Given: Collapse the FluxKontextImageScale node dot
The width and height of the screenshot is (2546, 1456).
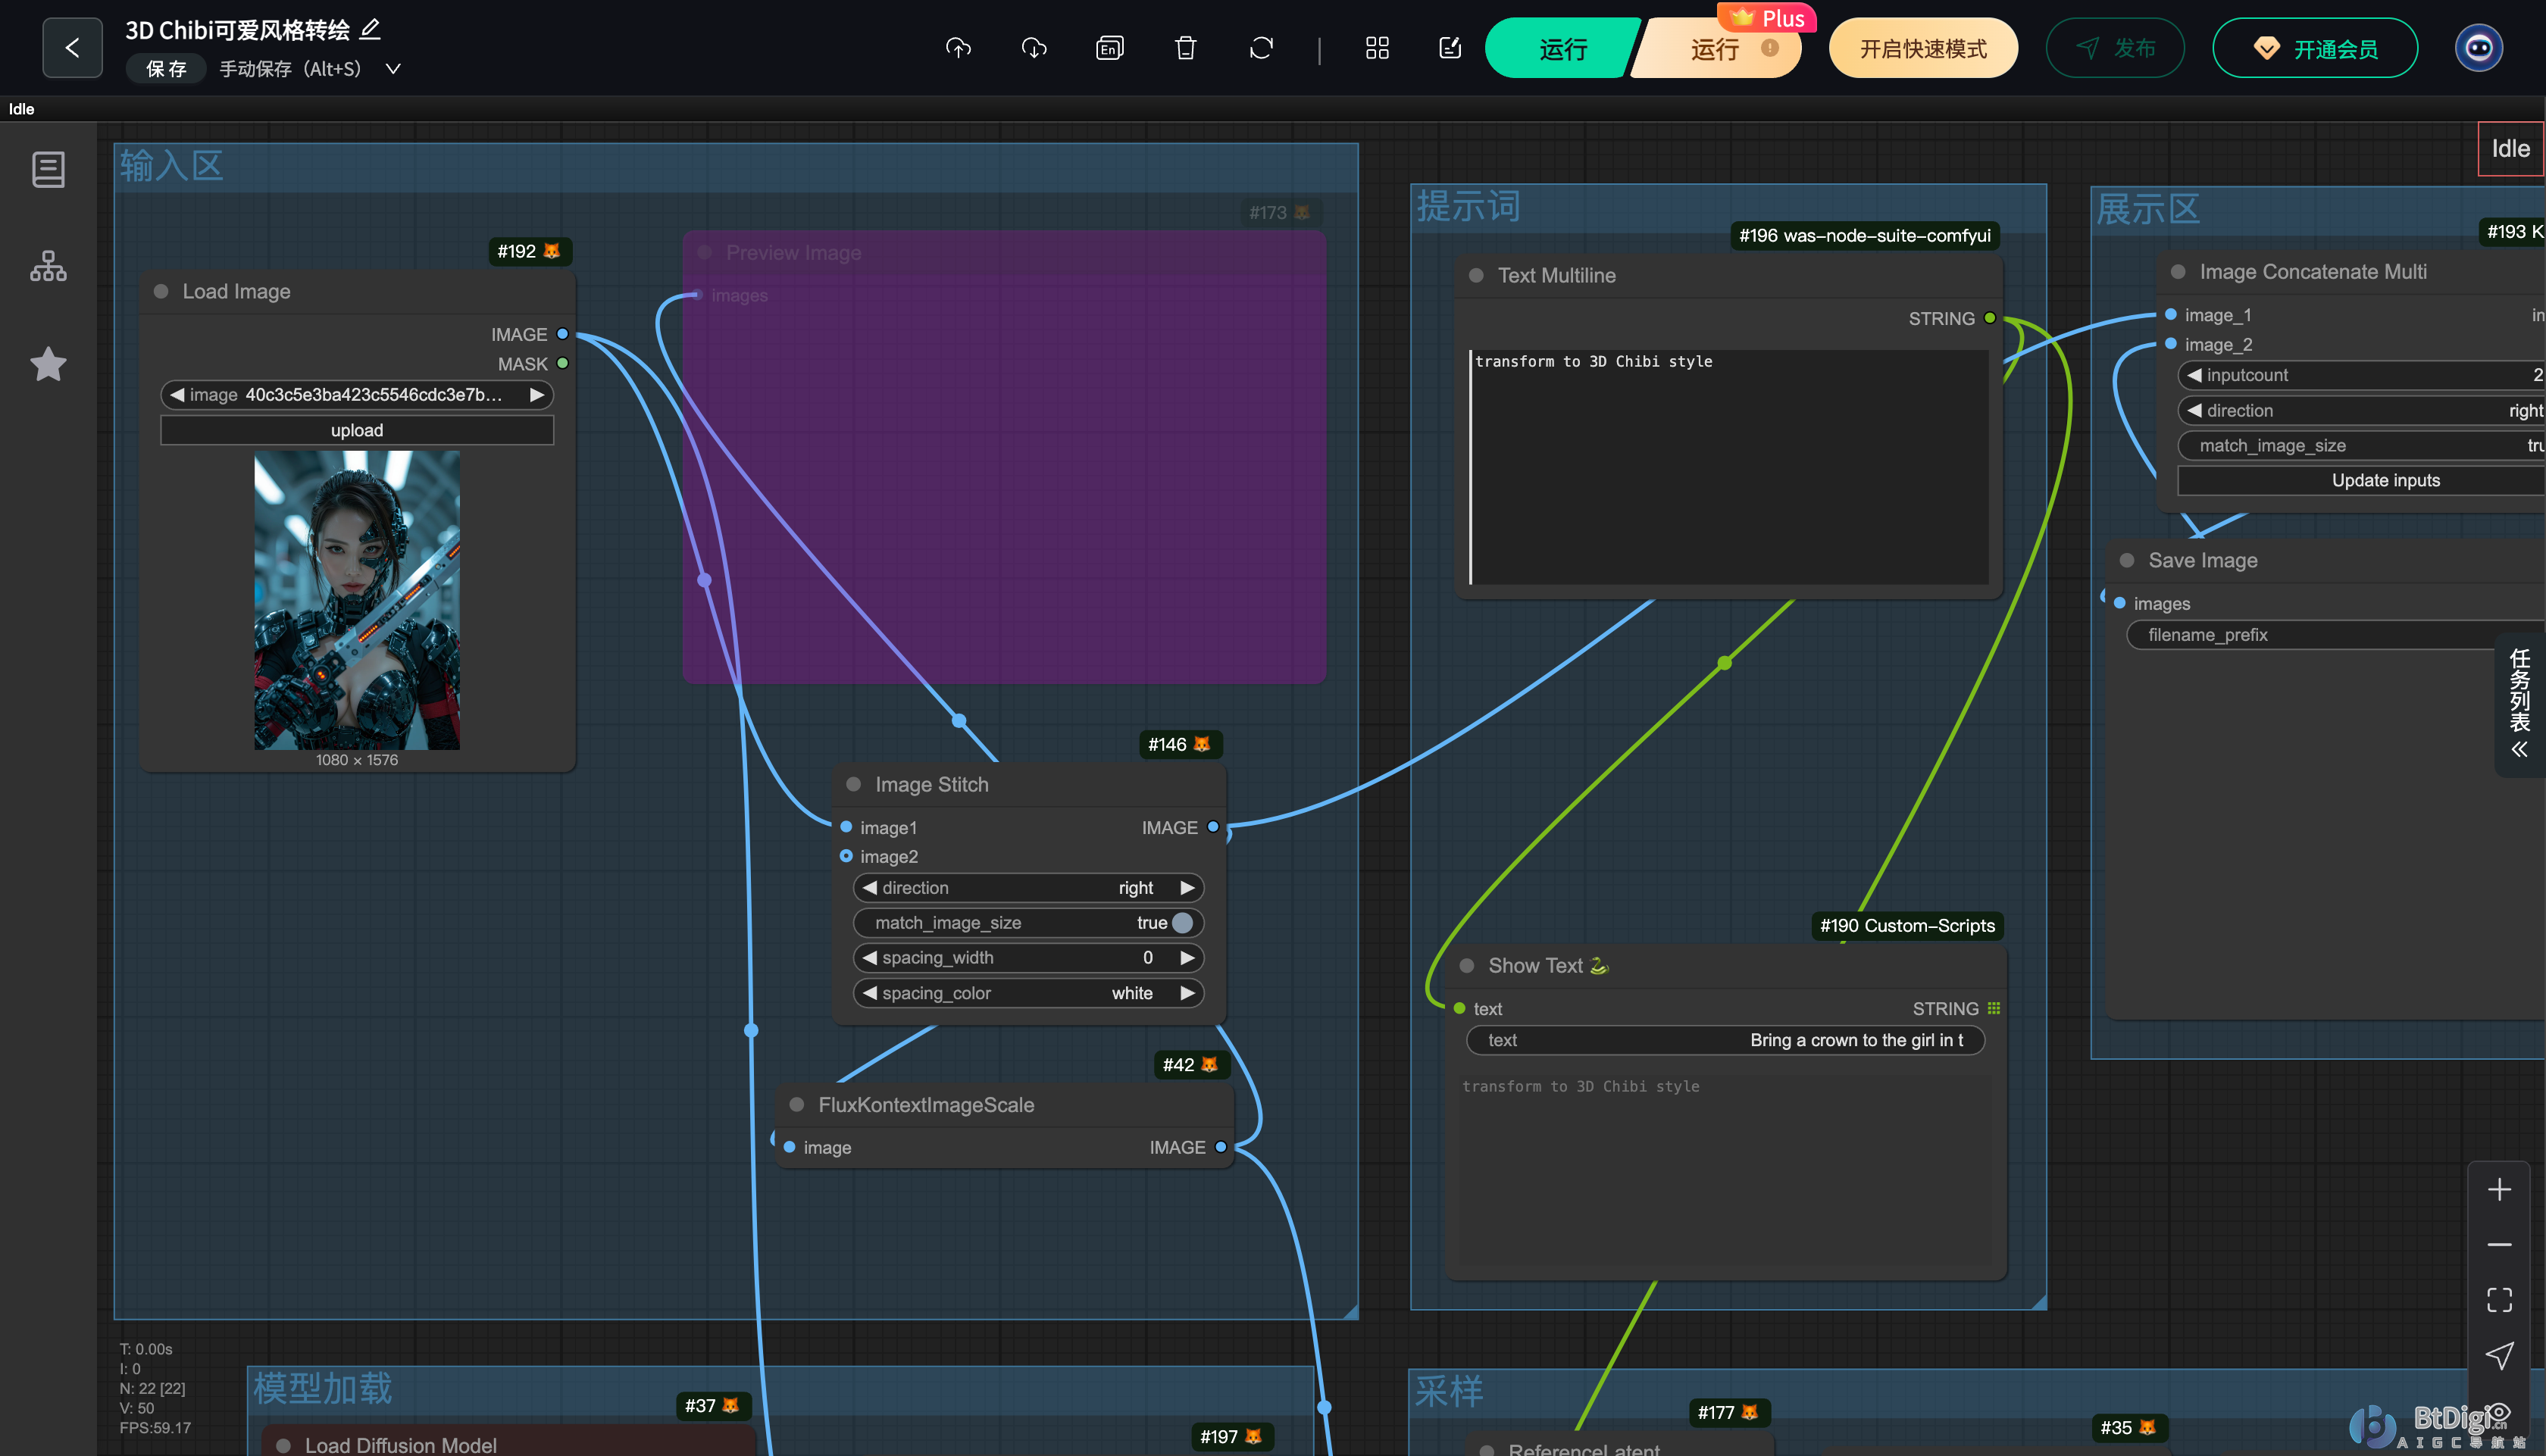Looking at the screenshot, I should 797,1104.
